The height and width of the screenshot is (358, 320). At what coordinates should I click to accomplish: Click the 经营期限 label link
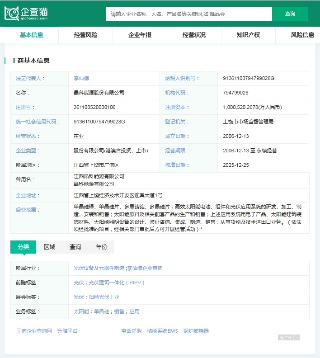[175, 151]
